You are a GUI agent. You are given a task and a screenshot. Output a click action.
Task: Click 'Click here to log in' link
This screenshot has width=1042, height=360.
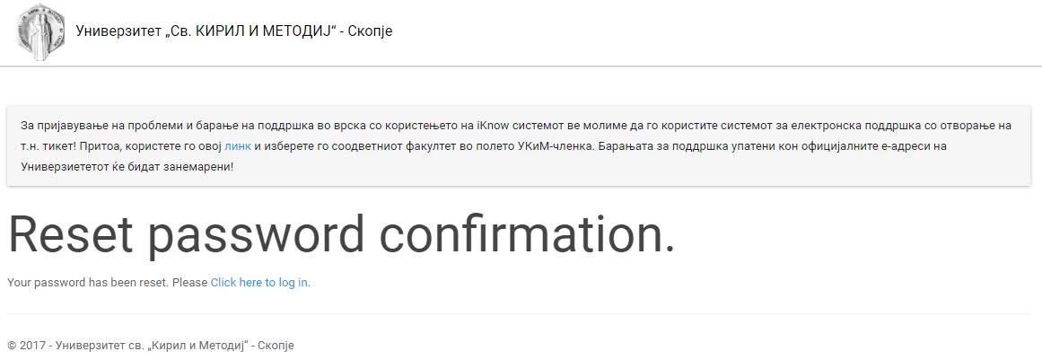tap(259, 282)
